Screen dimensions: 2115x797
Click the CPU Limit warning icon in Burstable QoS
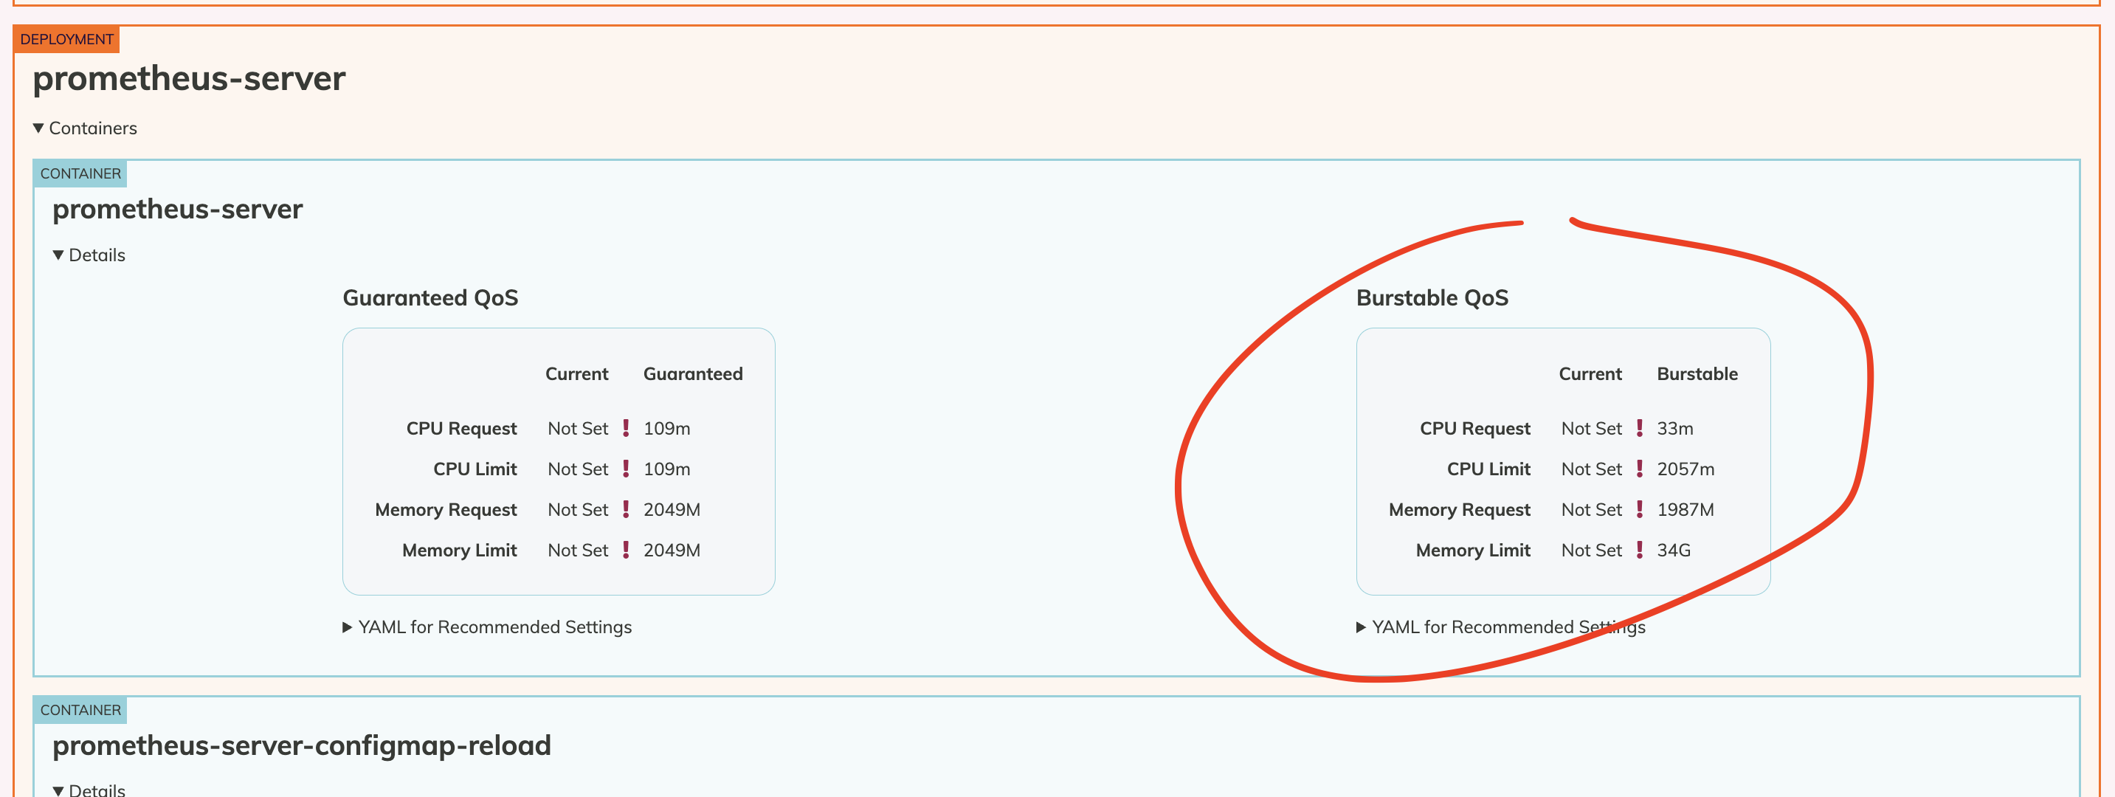tap(1640, 469)
